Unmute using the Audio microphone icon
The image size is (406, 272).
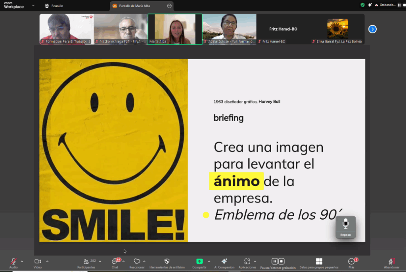tap(13, 261)
